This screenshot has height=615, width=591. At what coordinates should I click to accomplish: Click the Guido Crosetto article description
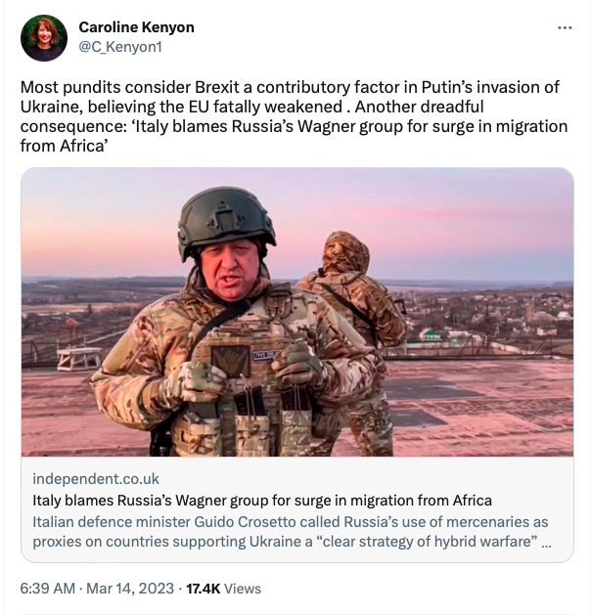pos(292,532)
